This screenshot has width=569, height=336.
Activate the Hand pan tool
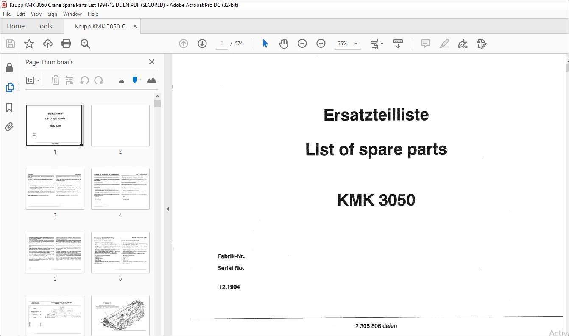click(284, 44)
